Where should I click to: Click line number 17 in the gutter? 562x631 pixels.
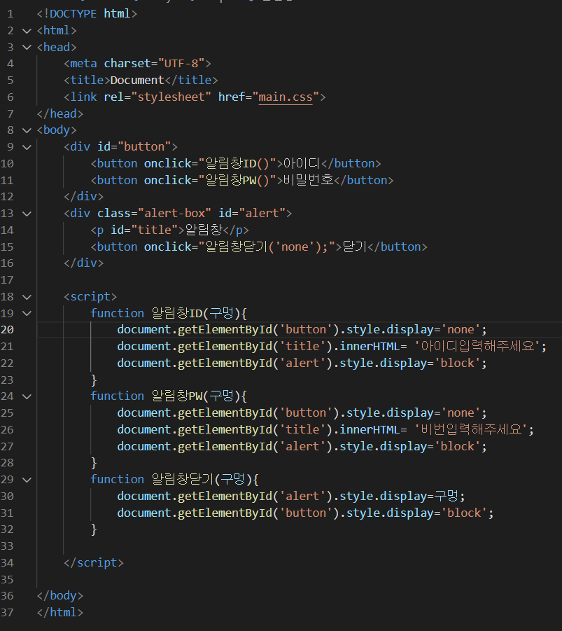pyautogui.click(x=7, y=280)
